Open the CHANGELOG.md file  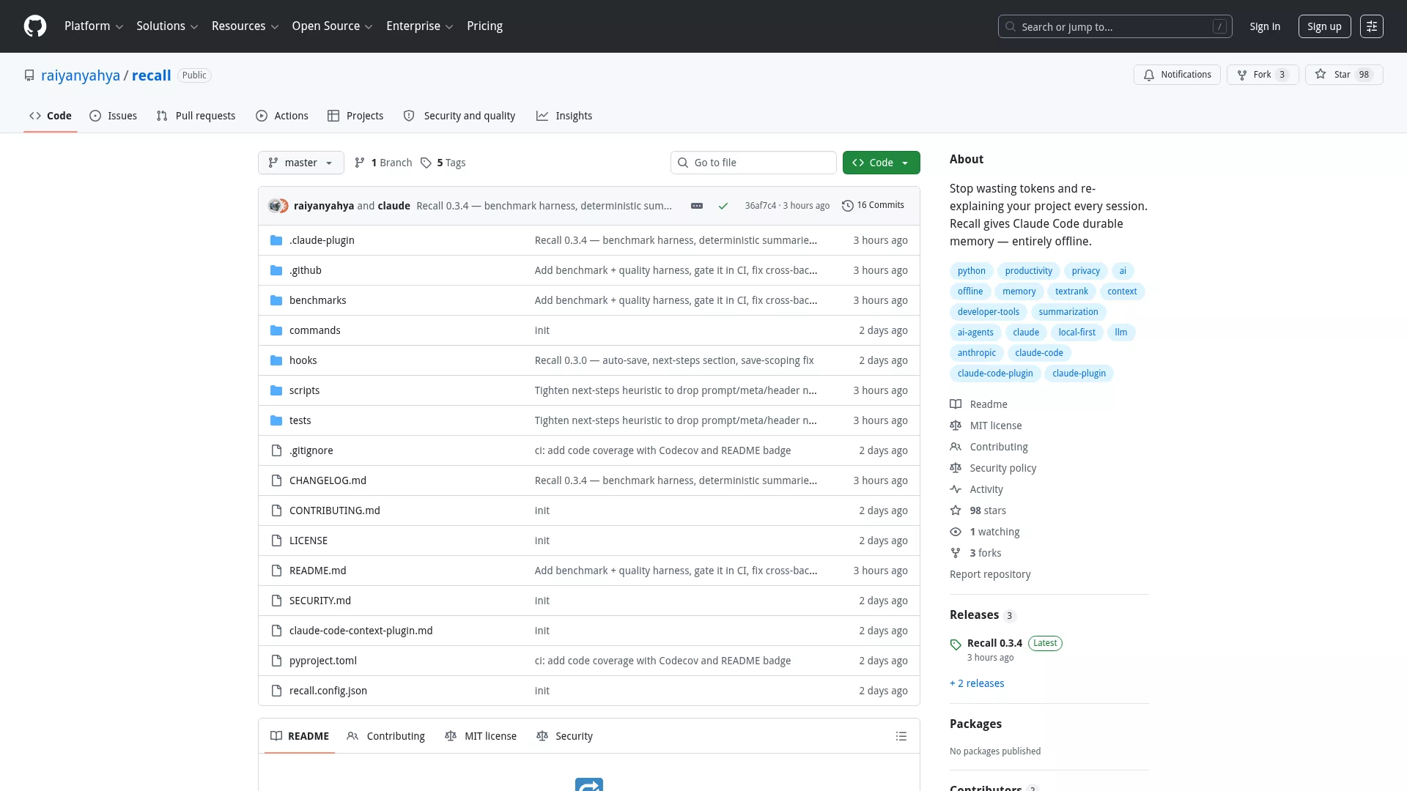coord(328,480)
